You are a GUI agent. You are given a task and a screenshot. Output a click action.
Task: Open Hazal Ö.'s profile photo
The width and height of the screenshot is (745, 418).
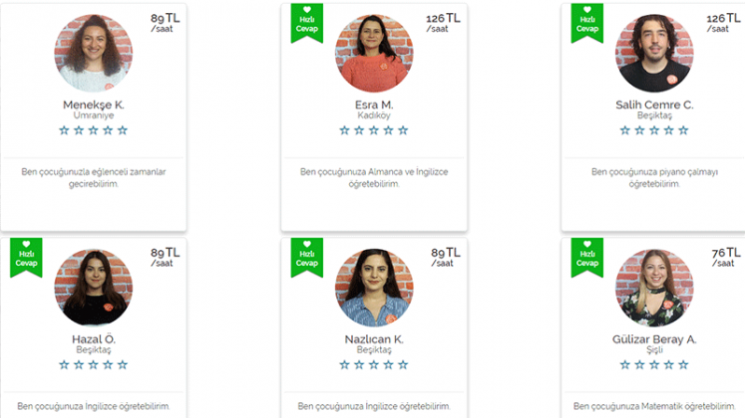click(x=94, y=288)
